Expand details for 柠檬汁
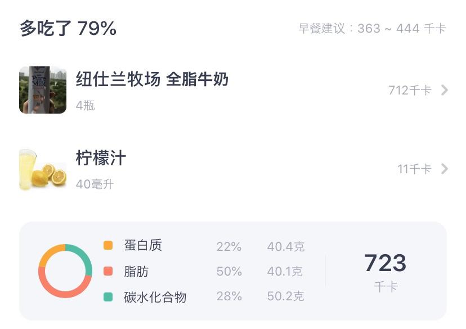This screenshot has height=329, width=466. [444, 169]
